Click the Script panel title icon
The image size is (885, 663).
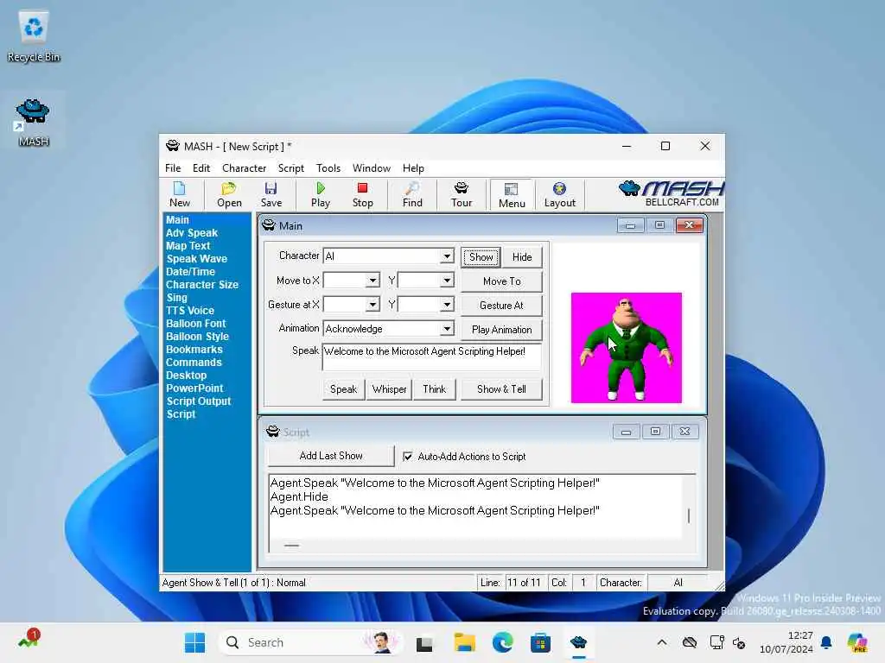click(272, 432)
